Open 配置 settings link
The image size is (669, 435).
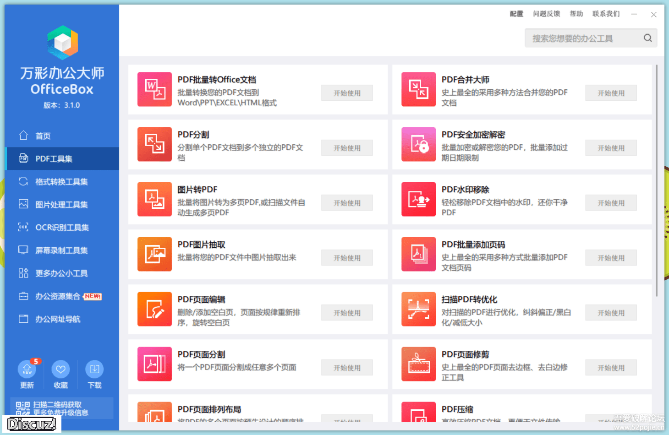516,14
